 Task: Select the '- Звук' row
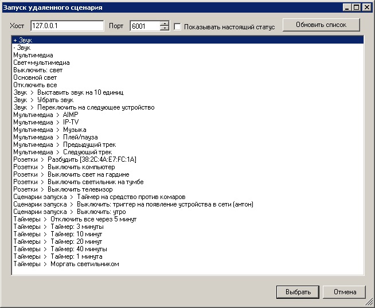tap(187, 48)
